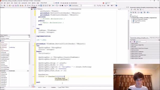This screenshot has height=90, width=160.
Task: Click the Add New icon in Project Manager
Action: pos(131,9)
